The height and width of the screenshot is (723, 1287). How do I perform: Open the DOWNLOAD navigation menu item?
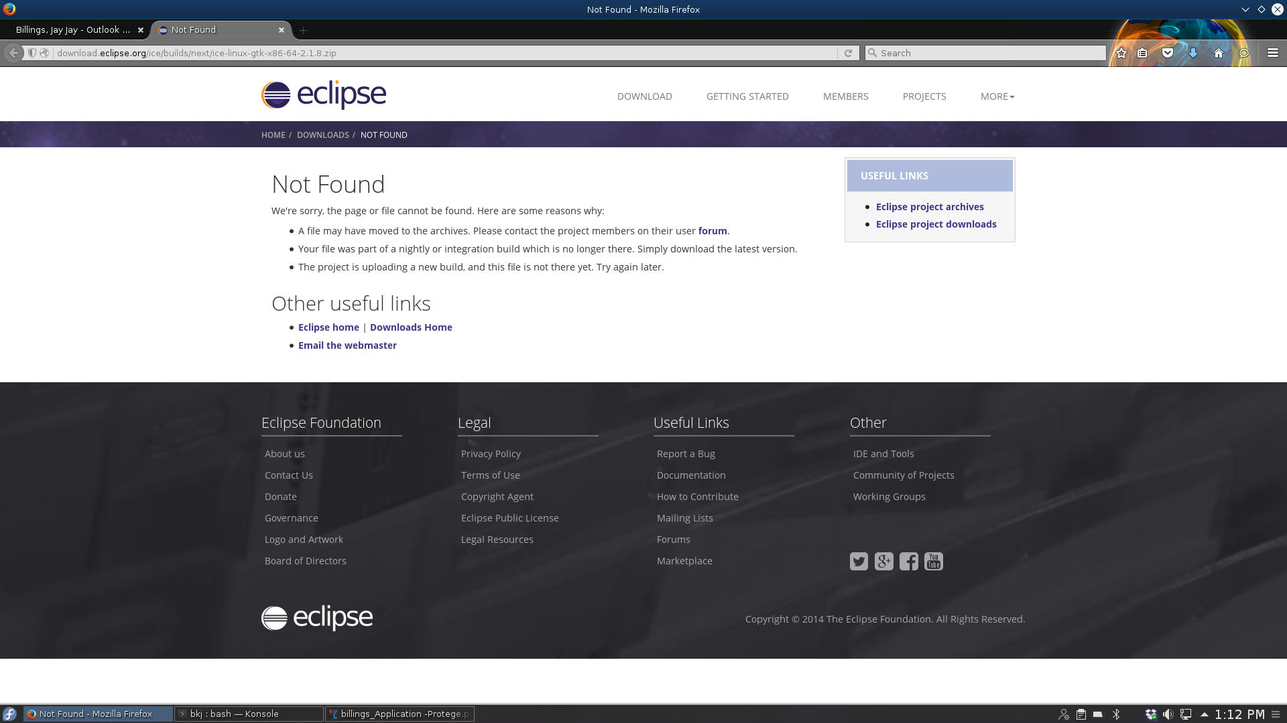pos(644,96)
